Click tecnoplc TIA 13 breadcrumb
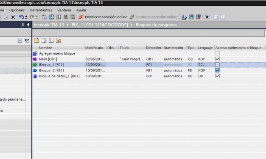 tap(49, 25)
